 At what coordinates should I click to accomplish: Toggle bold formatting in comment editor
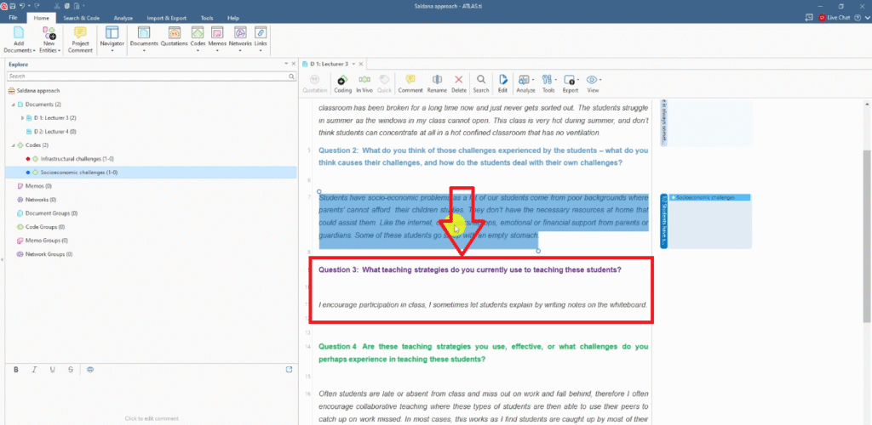click(x=17, y=369)
